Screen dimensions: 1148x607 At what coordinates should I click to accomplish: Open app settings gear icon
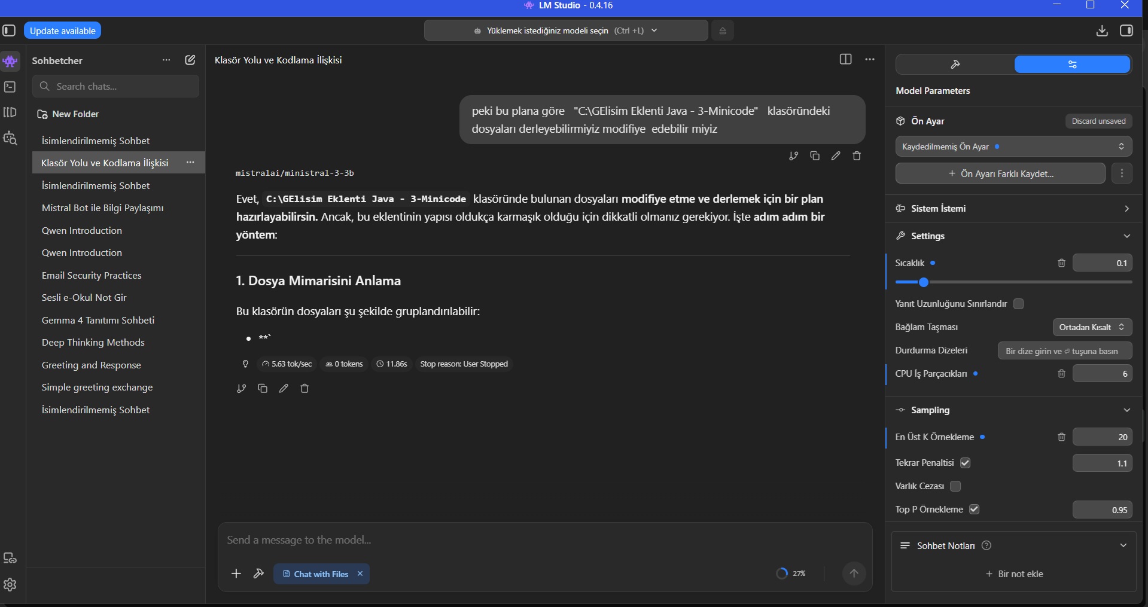(10, 584)
